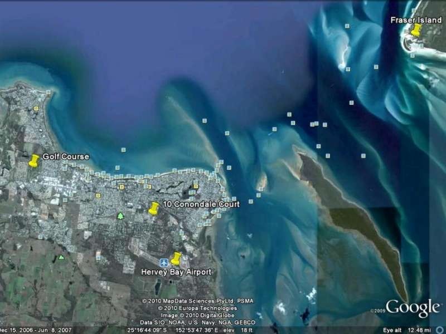This screenshot has width=446, height=334.
Task: Click the green triangle icon in the farmland
Action: [61, 257]
